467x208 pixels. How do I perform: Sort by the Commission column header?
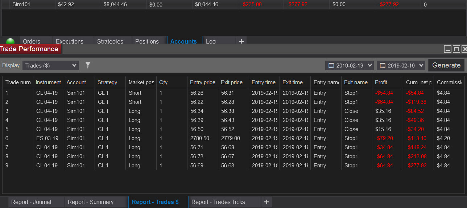[x=449, y=82]
